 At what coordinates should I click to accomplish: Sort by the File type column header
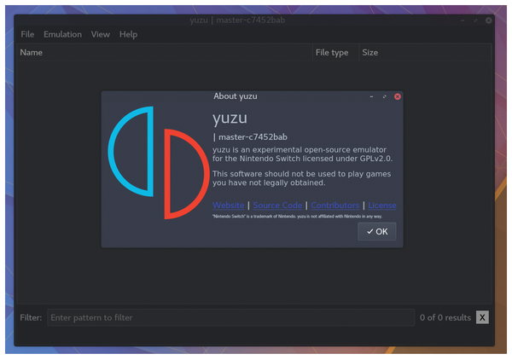334,52
